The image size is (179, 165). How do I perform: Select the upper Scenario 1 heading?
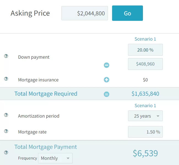145,39
